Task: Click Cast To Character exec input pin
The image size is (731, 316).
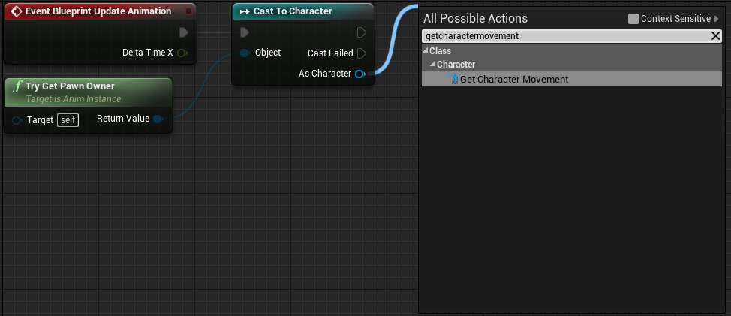Action: (x=245, y=32)
